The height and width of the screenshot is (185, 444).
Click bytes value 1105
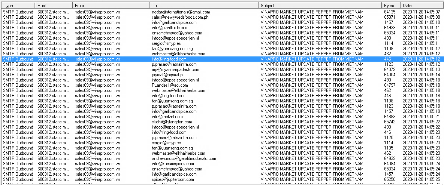click(389, 148)
